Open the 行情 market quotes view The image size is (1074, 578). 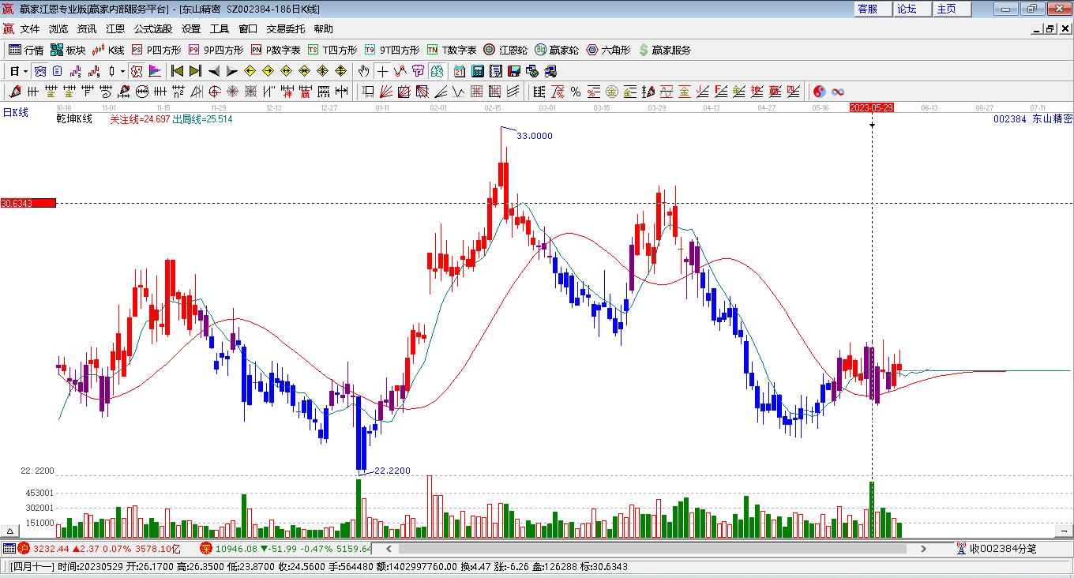(26, 50)
